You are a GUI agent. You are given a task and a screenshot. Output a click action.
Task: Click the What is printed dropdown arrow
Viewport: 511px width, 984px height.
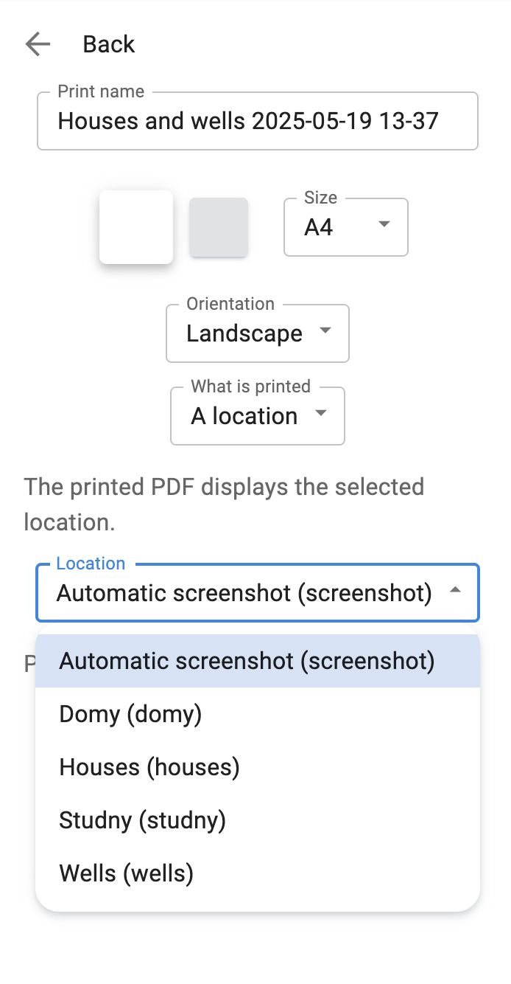320,415
